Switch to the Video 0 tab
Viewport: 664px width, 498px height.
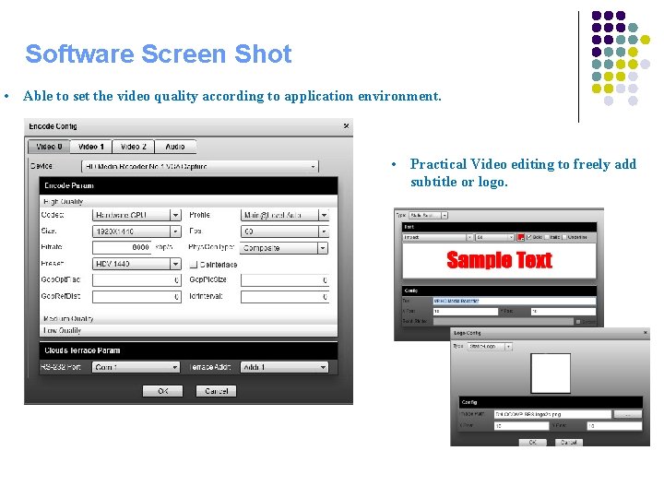click(x=49, y=147)
